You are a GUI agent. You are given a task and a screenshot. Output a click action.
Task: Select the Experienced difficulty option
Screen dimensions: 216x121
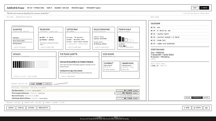[197, 98]
